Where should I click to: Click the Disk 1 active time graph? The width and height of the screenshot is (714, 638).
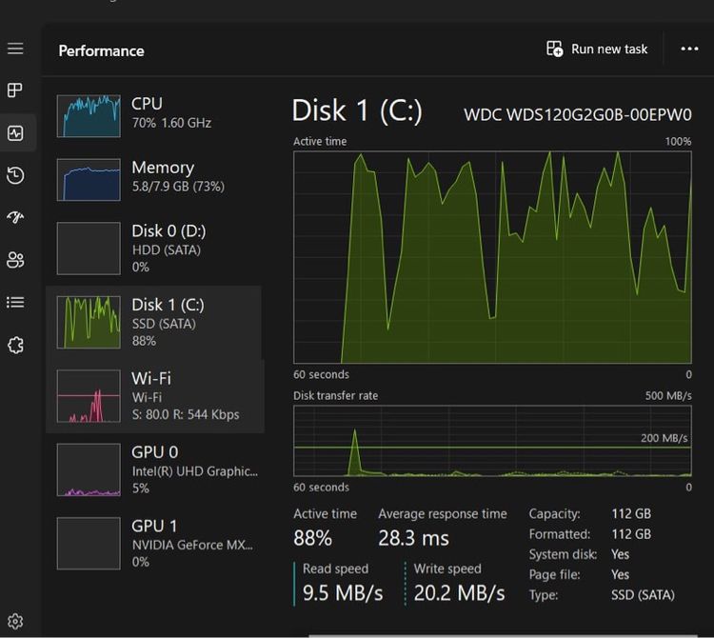coord(492,257)
